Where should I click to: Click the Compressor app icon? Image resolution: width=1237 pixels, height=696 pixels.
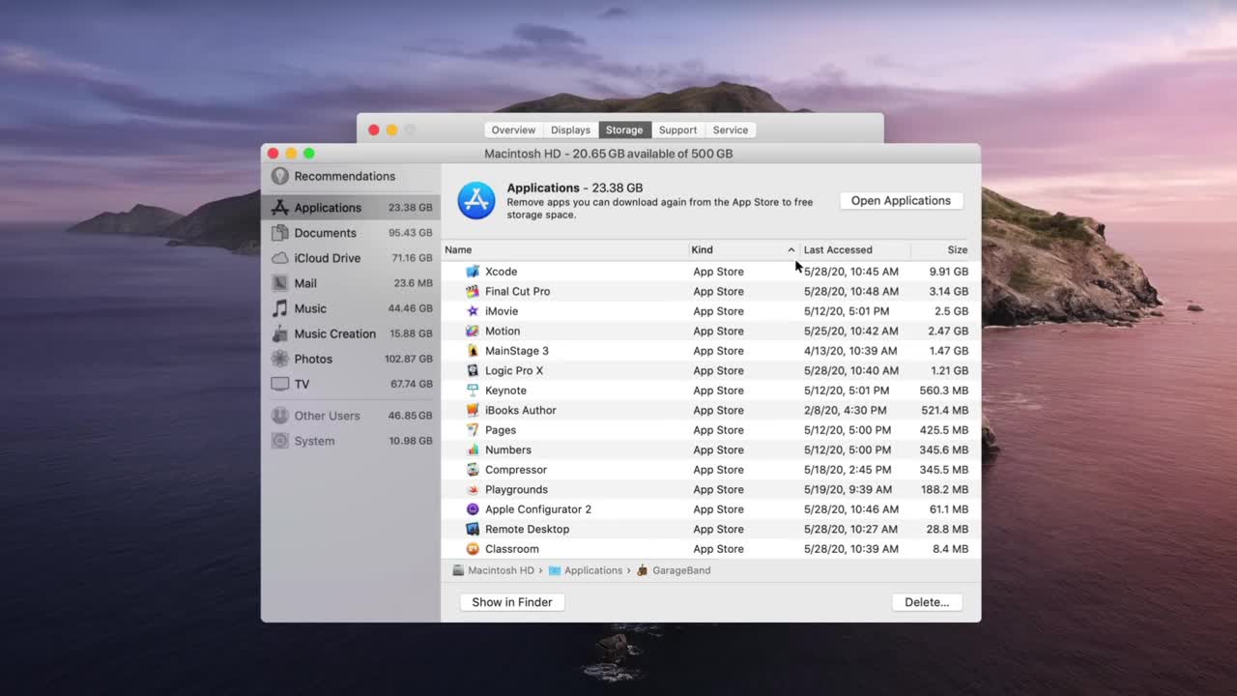point(473,470)
